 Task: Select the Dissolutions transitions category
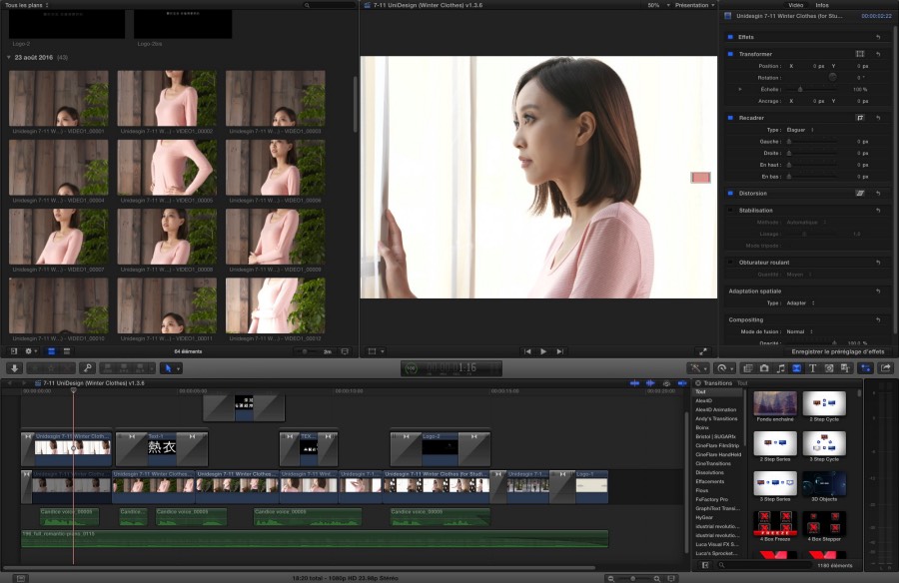(x=718, y=473)
